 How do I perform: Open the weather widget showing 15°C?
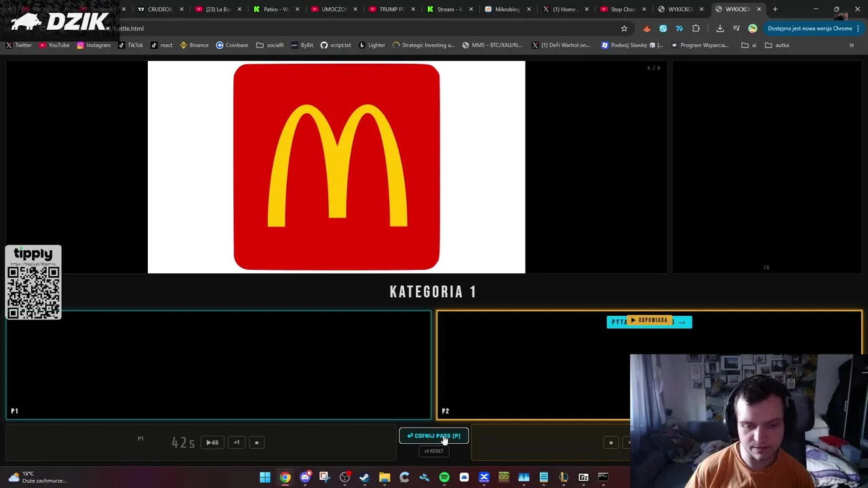click(37, 477)
